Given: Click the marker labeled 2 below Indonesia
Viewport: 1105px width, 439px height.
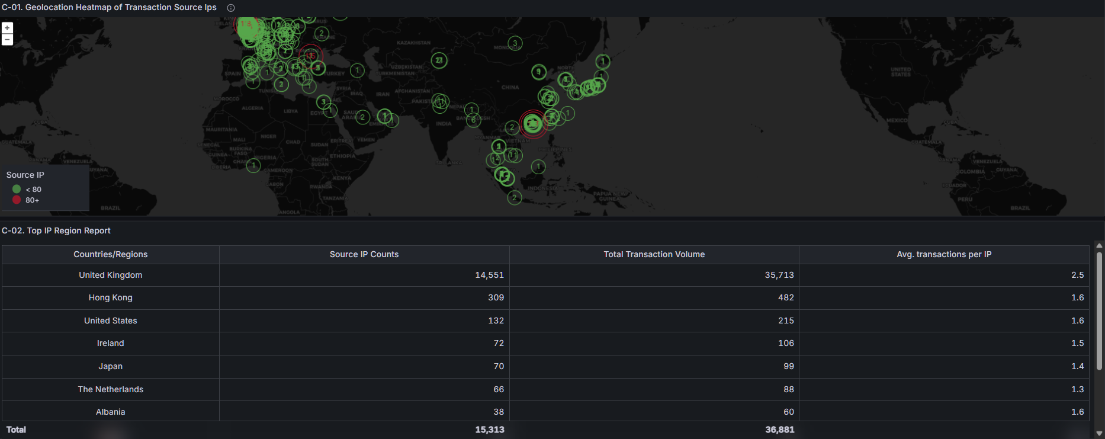Looking at the screenshot, I should (515, 197).
